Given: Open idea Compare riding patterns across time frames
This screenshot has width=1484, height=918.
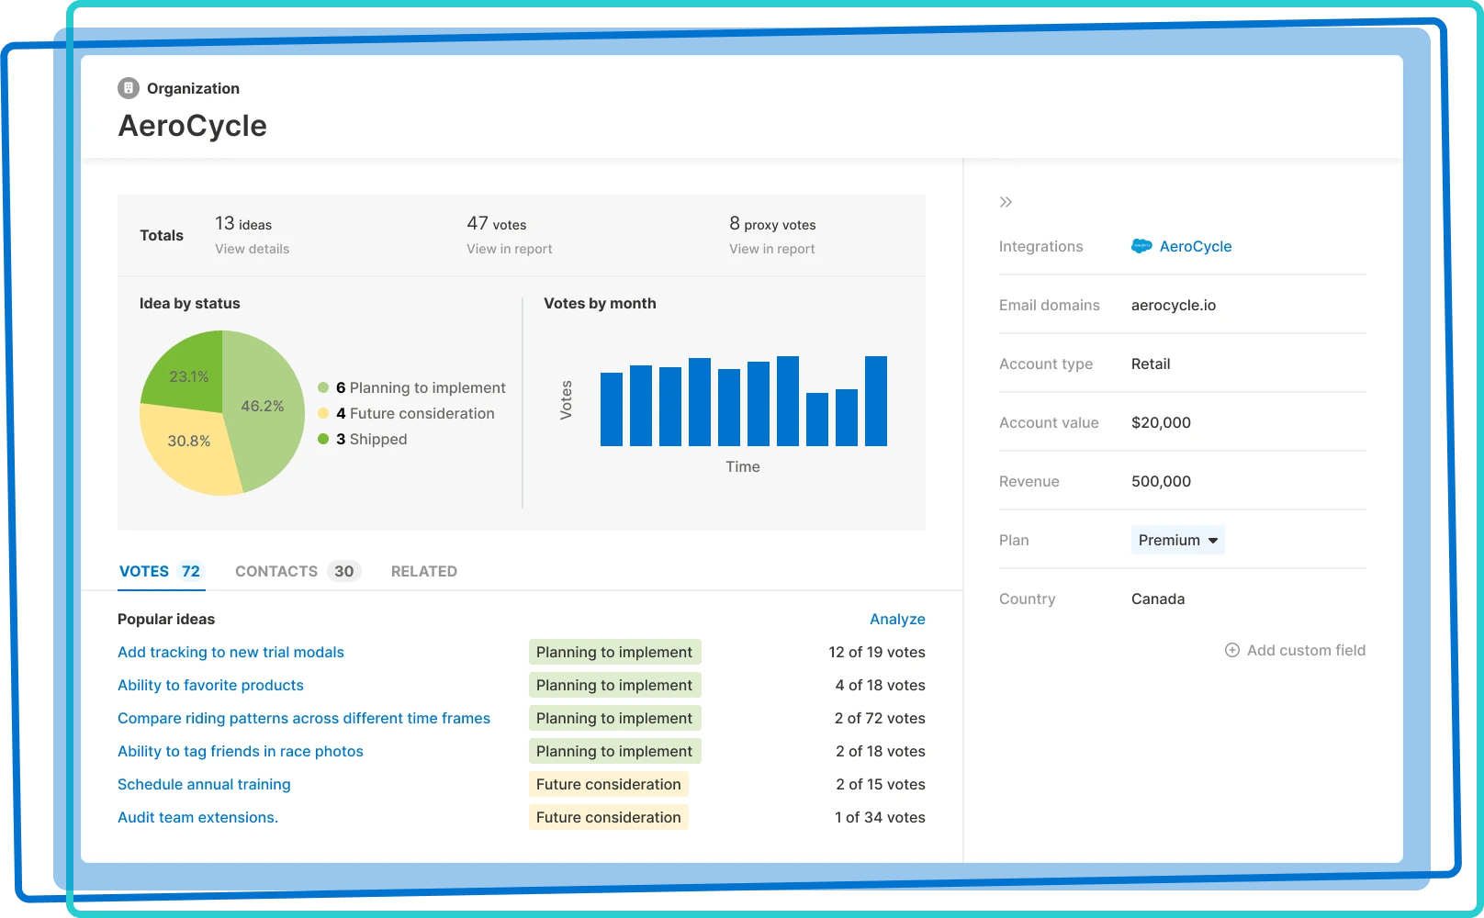Looking at the screenshot, I should (304, 718).
